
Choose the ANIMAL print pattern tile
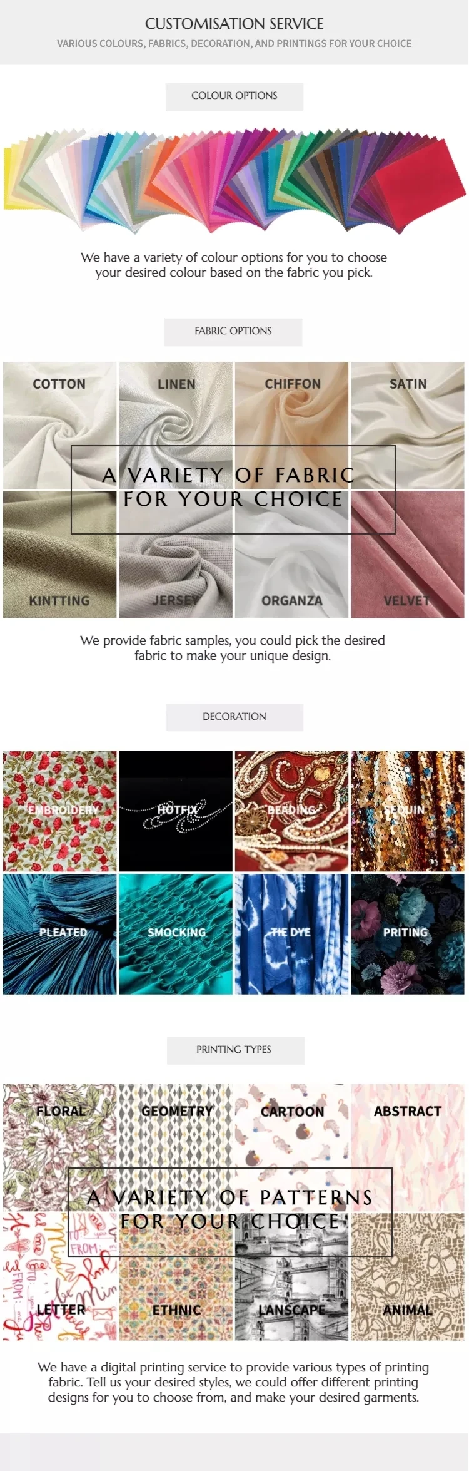(x=408, y=1277)
